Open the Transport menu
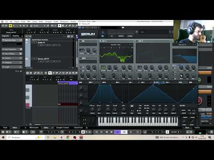 [48, 22]
